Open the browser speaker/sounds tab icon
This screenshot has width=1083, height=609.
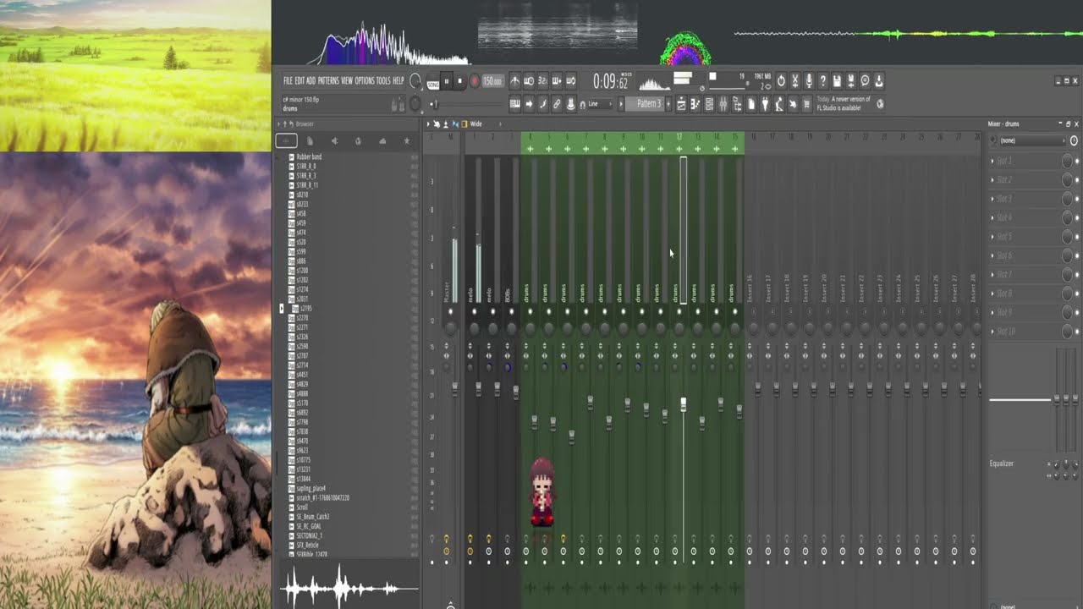click(334, 141)
